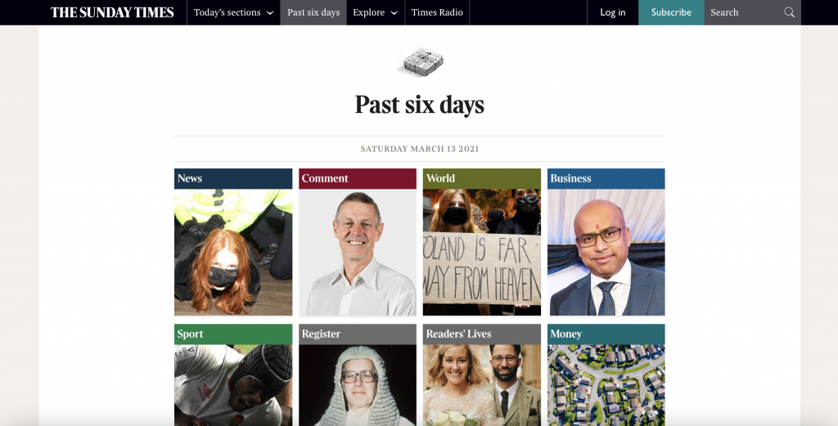Select the Business section header
Viewport: 838px width, 426px height.
pos(606,178)
